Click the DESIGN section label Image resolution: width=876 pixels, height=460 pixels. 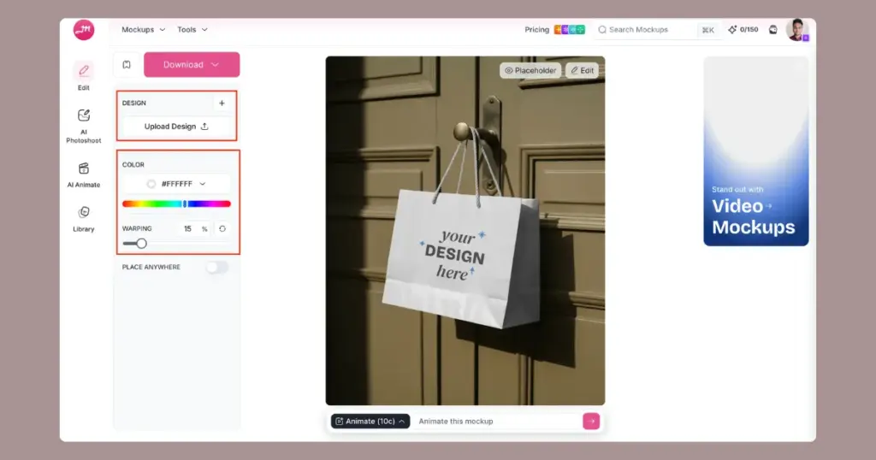(x=134, y=103)
